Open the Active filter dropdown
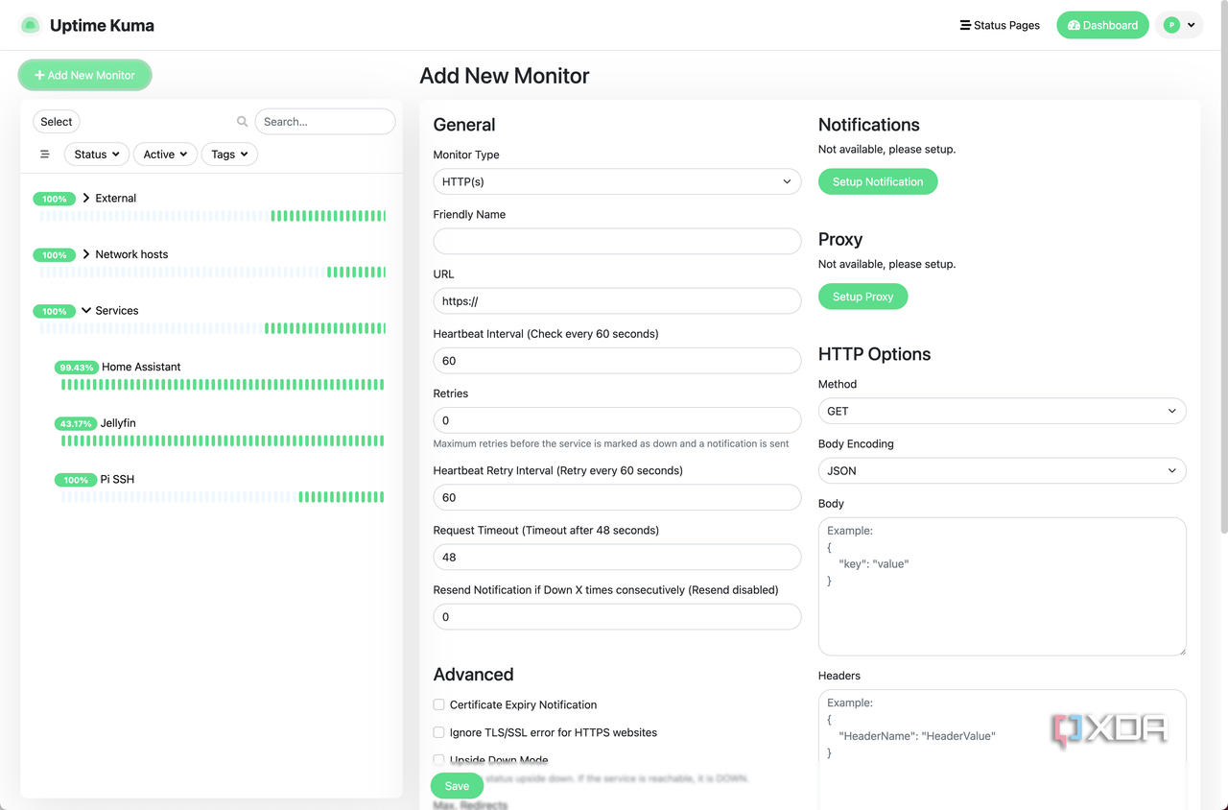 pyautogui.click(x=165, y=154)
